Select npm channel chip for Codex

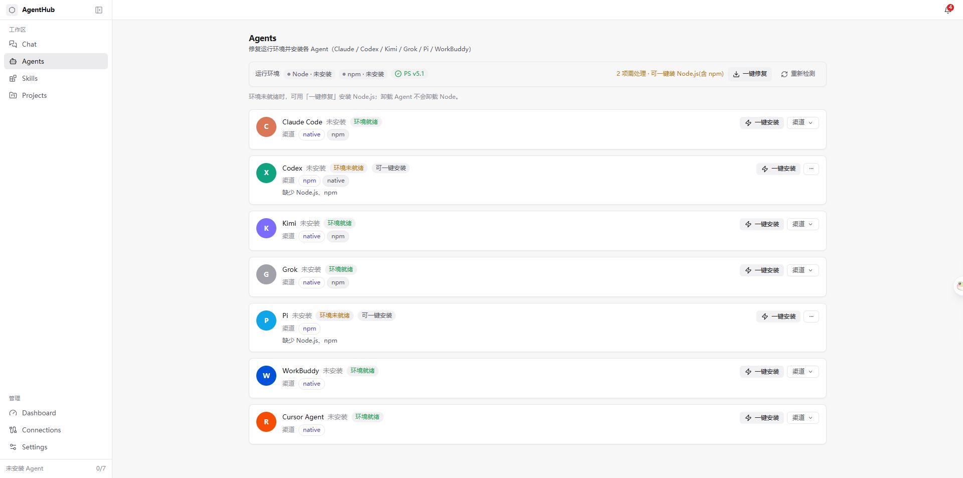[309, 181]
